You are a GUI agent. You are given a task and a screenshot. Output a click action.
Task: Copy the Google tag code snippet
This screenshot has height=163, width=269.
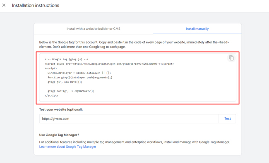click(231, 58)
